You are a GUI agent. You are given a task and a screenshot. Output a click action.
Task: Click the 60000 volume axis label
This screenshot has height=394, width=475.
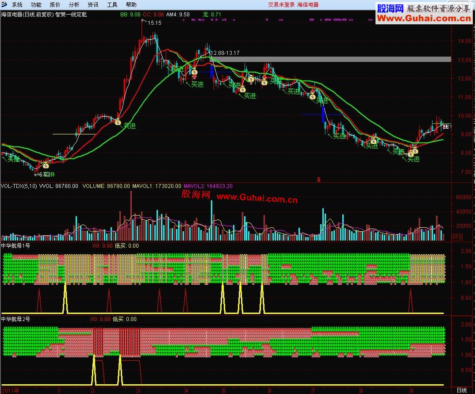(x=464, y=197)
